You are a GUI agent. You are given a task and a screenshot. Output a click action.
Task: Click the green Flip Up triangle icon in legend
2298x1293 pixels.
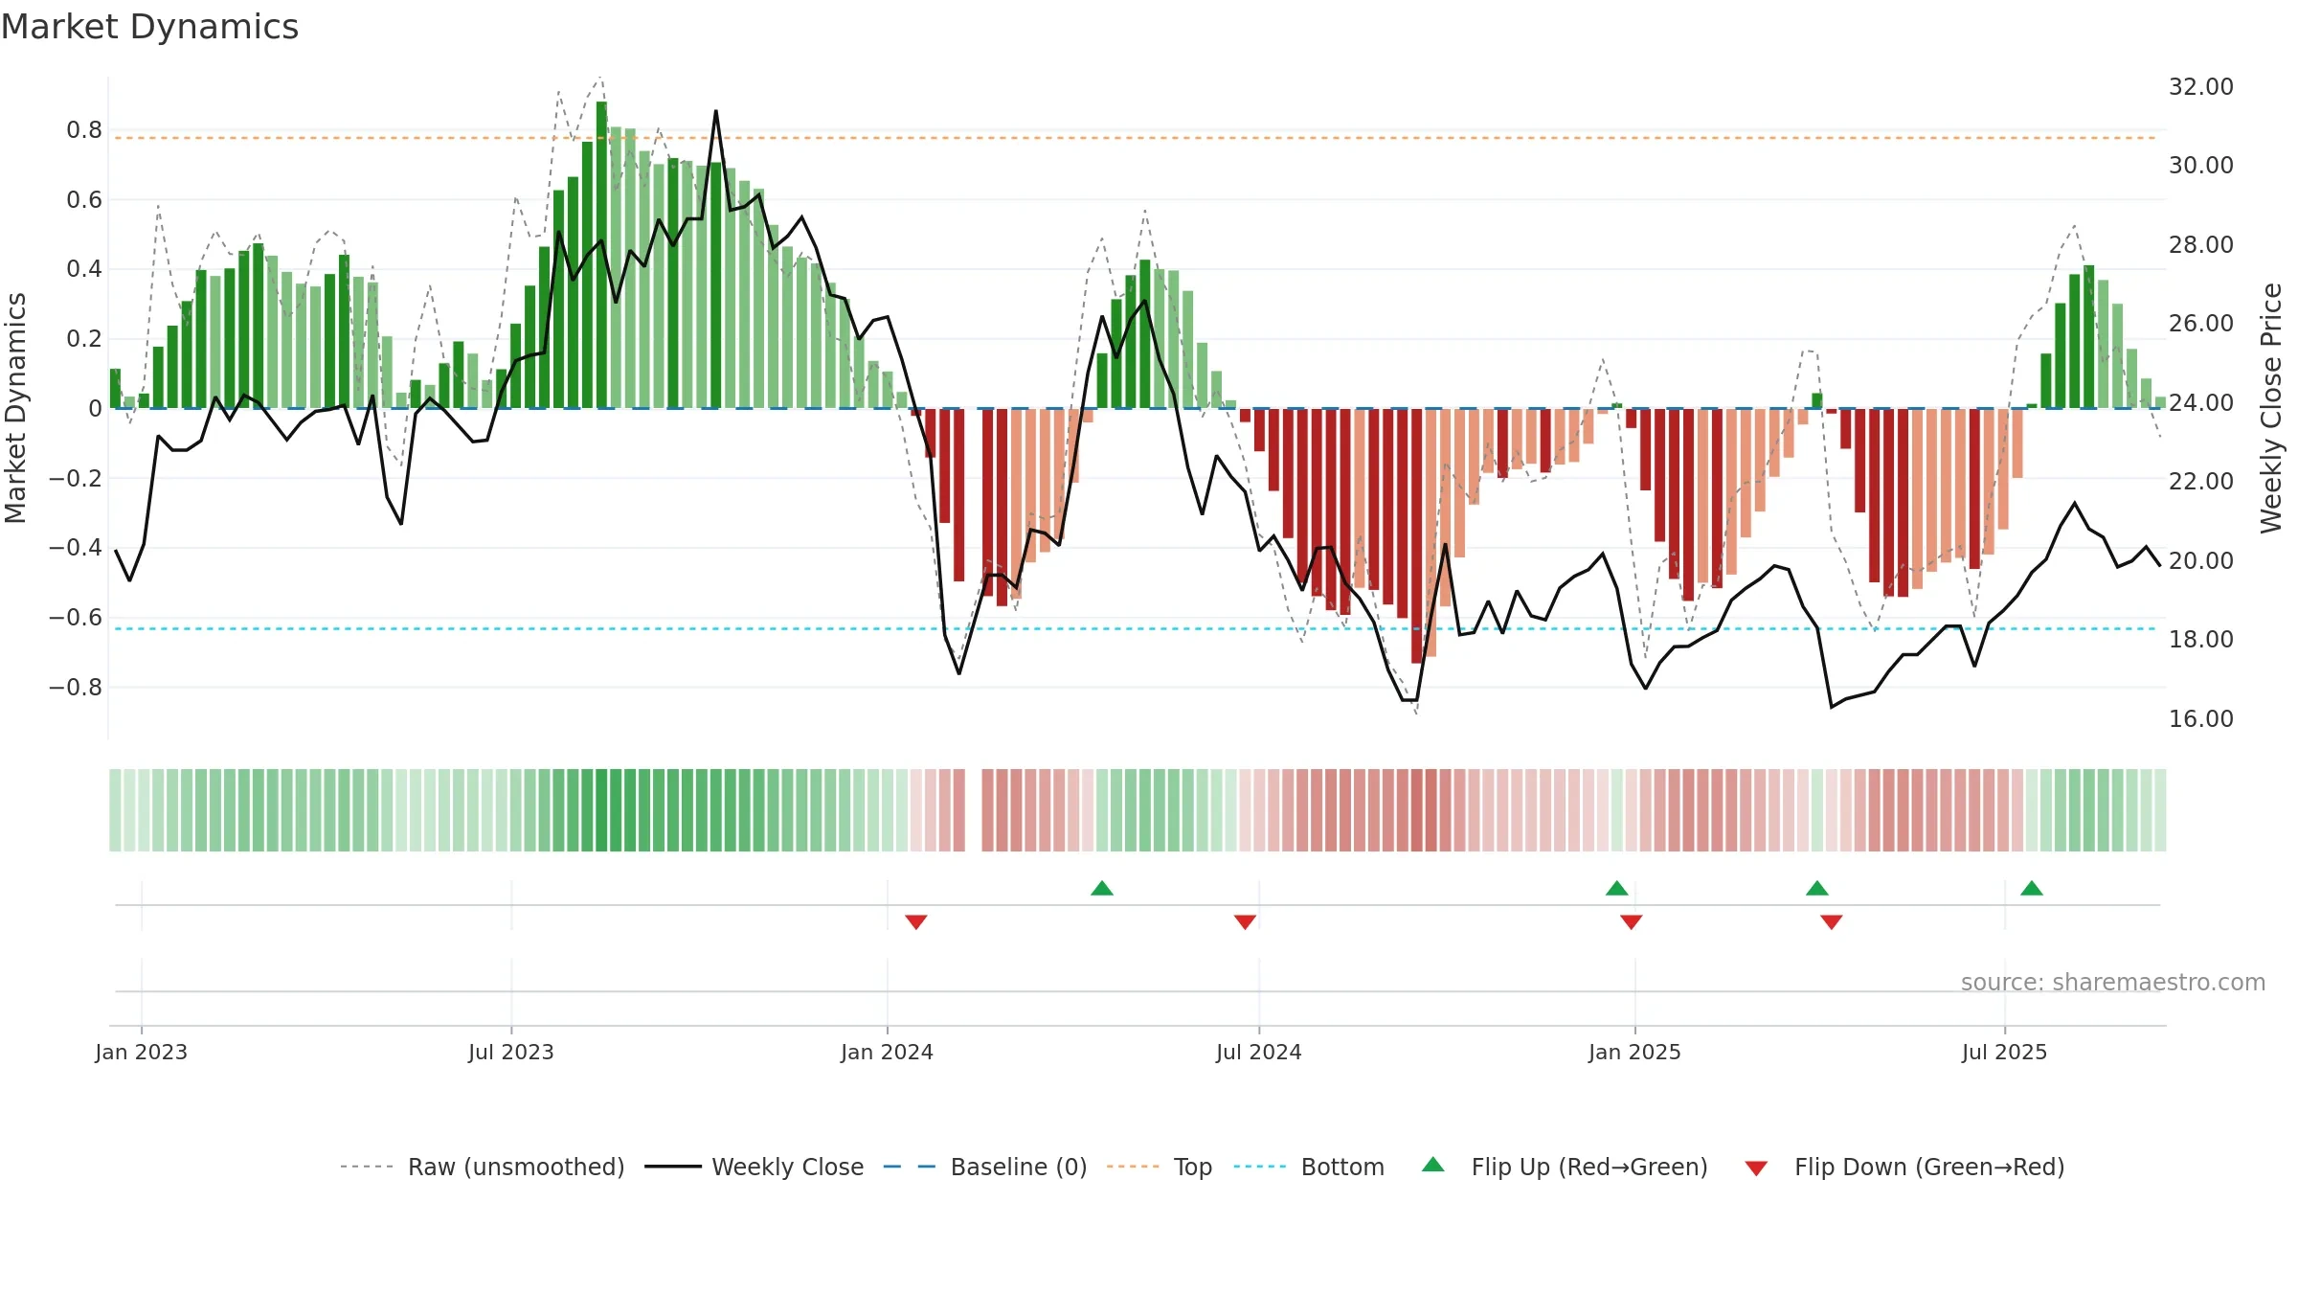(x=1433, y=1165)
